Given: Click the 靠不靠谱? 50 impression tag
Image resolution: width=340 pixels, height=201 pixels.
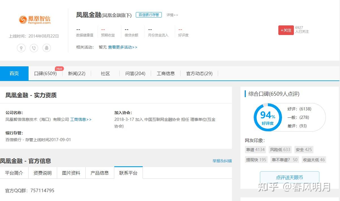Looking at the screenshot, I should (x=285, y=160).
